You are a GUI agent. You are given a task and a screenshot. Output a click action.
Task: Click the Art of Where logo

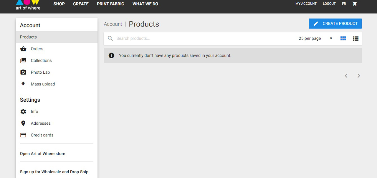pos(28,5)
